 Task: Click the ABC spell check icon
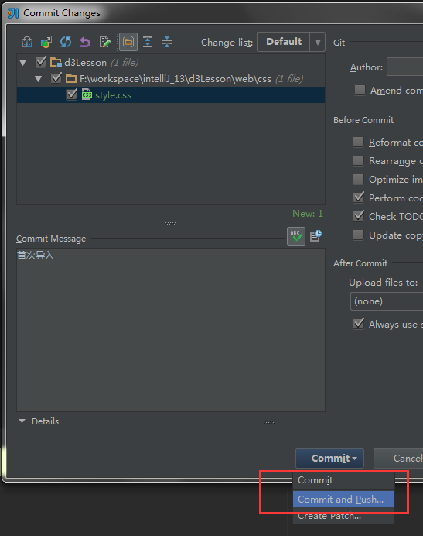296,236
